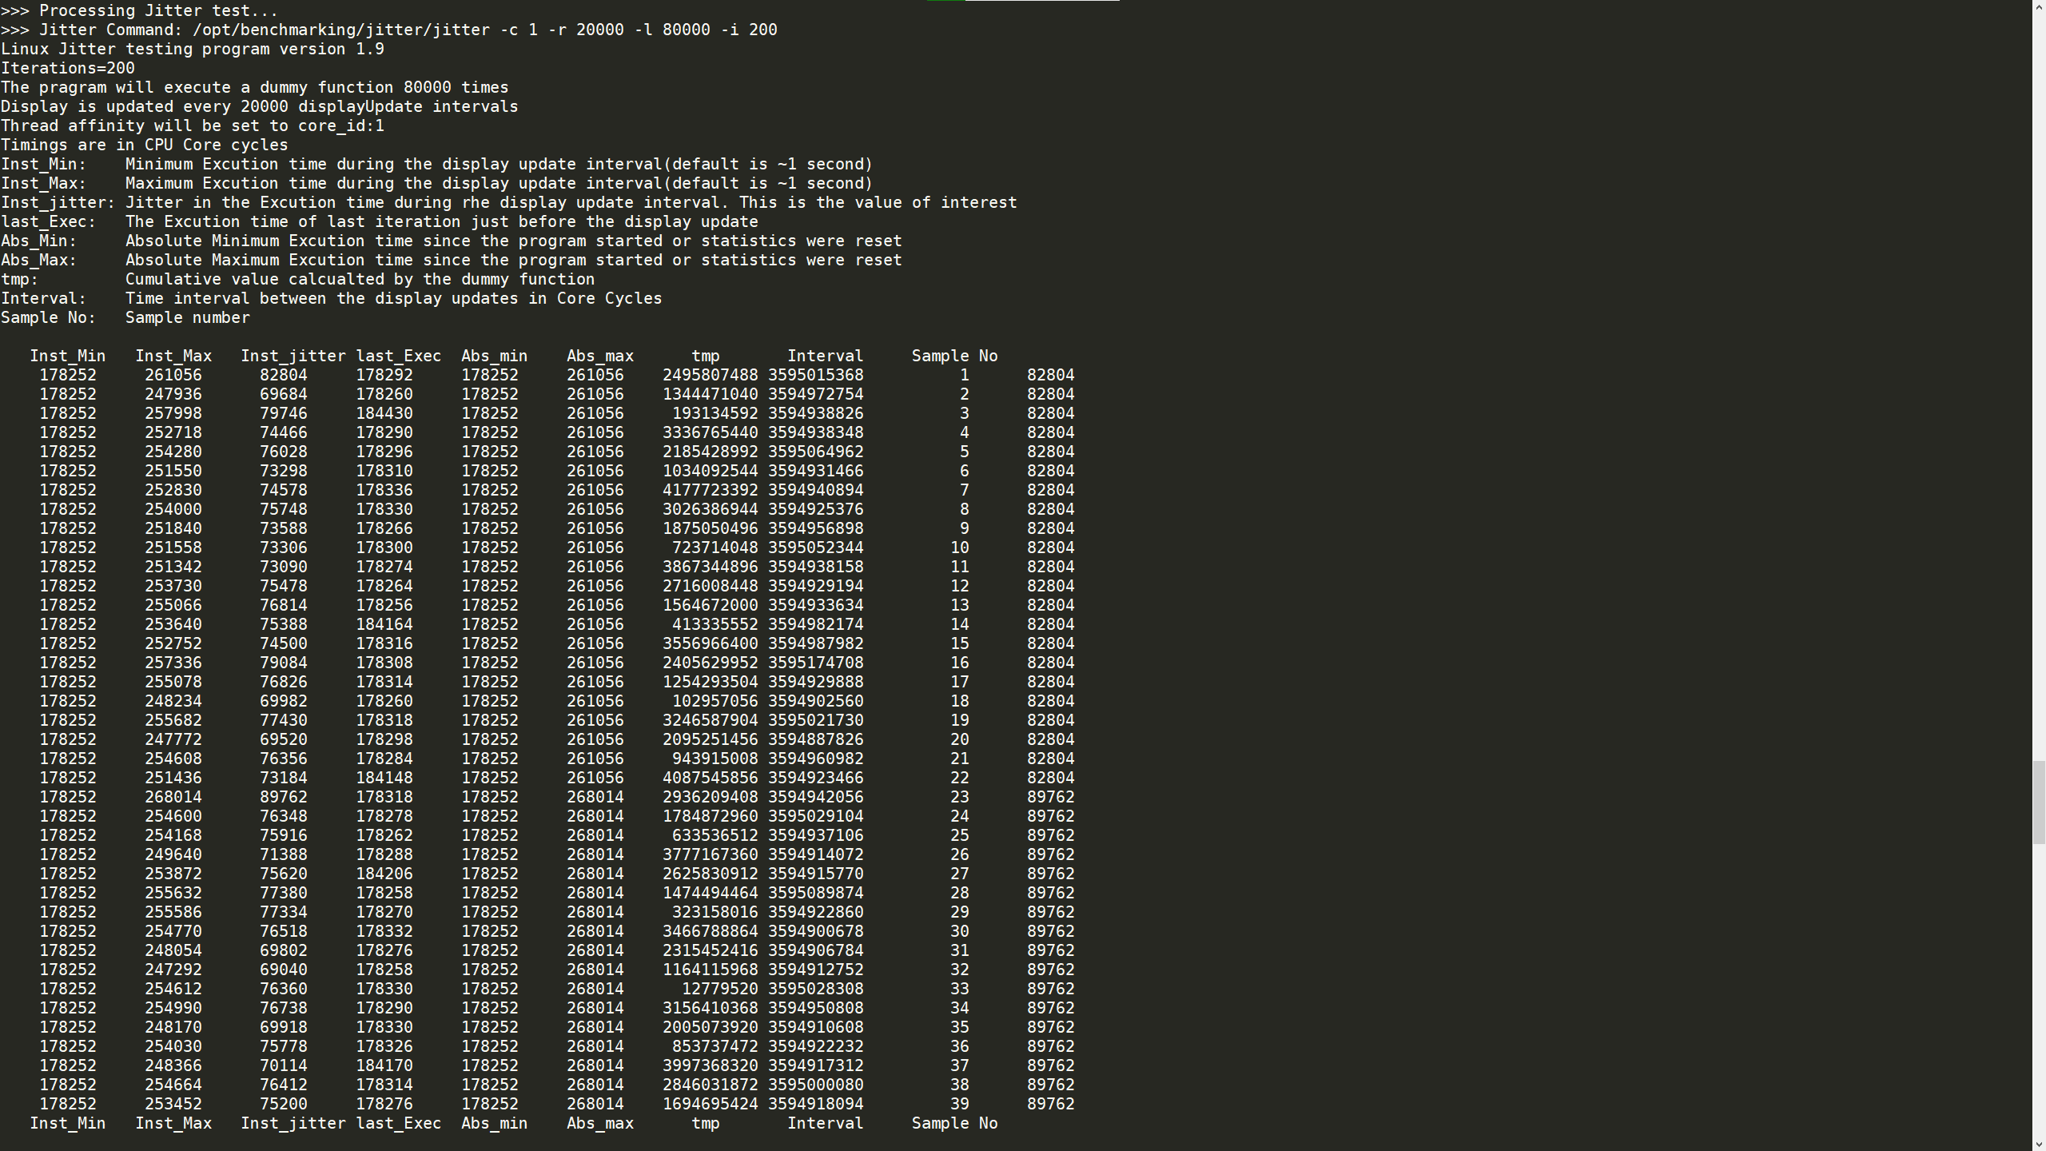Click the sample number 39
The height and width of the screenshot is (1151, 2046).
[959, 1104]
